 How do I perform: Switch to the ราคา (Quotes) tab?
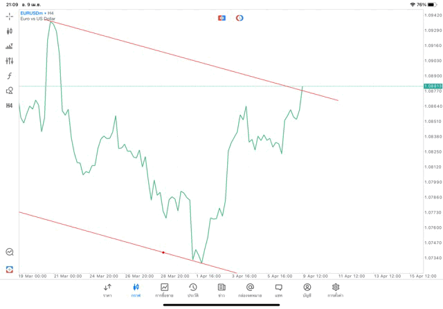tap(107, 290)
